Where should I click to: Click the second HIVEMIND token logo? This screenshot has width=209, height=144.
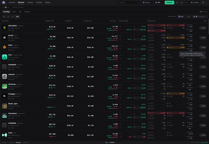point(4,125)
